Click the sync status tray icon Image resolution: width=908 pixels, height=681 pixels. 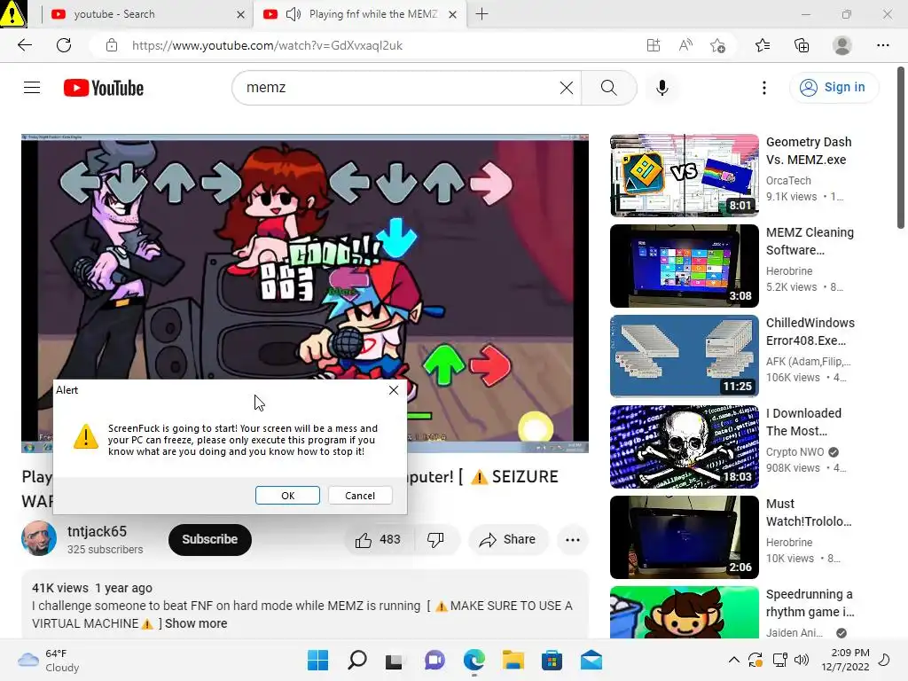tap(755, 660)
